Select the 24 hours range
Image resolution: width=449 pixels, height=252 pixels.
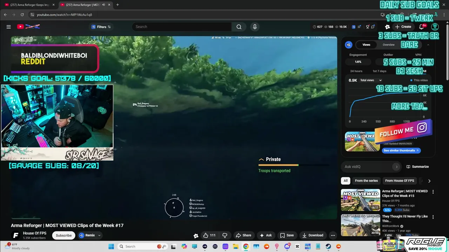(356, 71)
